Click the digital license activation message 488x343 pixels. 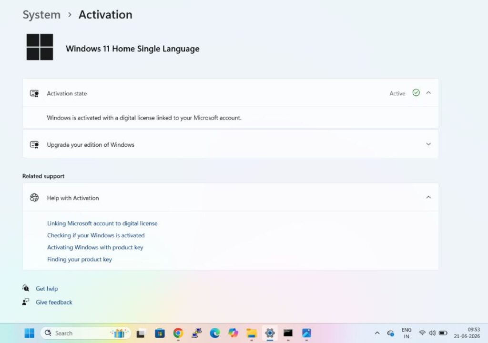[x=144, y=118]
